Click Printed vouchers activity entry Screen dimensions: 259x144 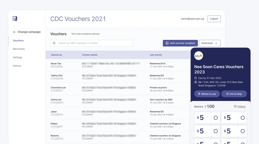coord(158,87)
